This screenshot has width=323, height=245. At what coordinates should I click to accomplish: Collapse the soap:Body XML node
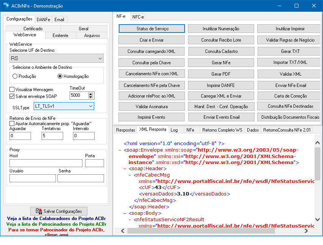(x=125, y=213)
